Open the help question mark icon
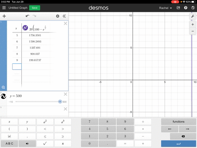 186,8
